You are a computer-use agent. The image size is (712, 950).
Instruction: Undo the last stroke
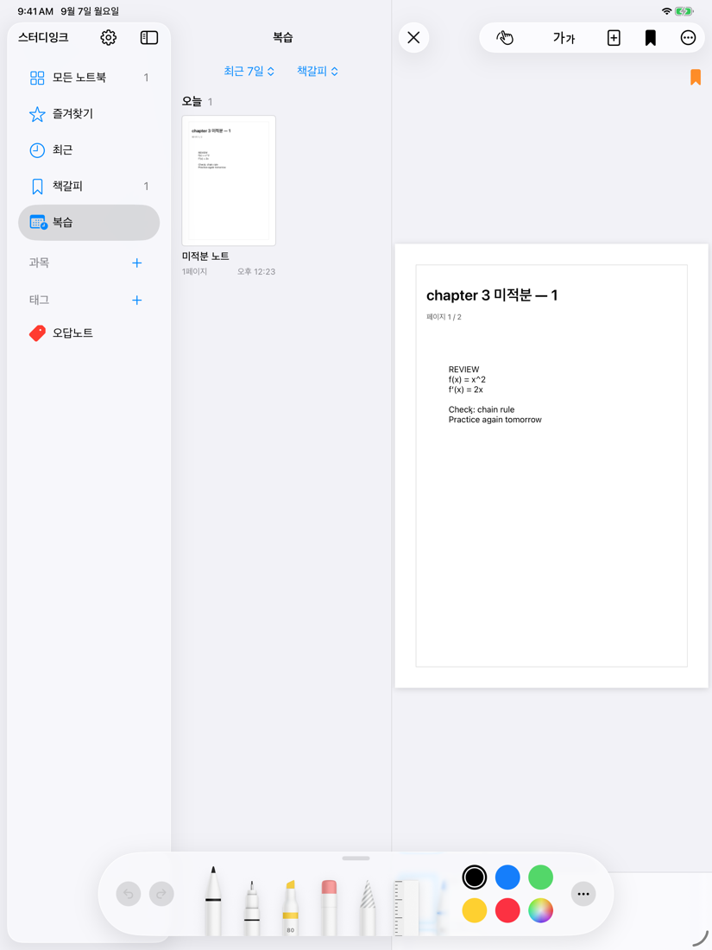[x=129, y=894]
